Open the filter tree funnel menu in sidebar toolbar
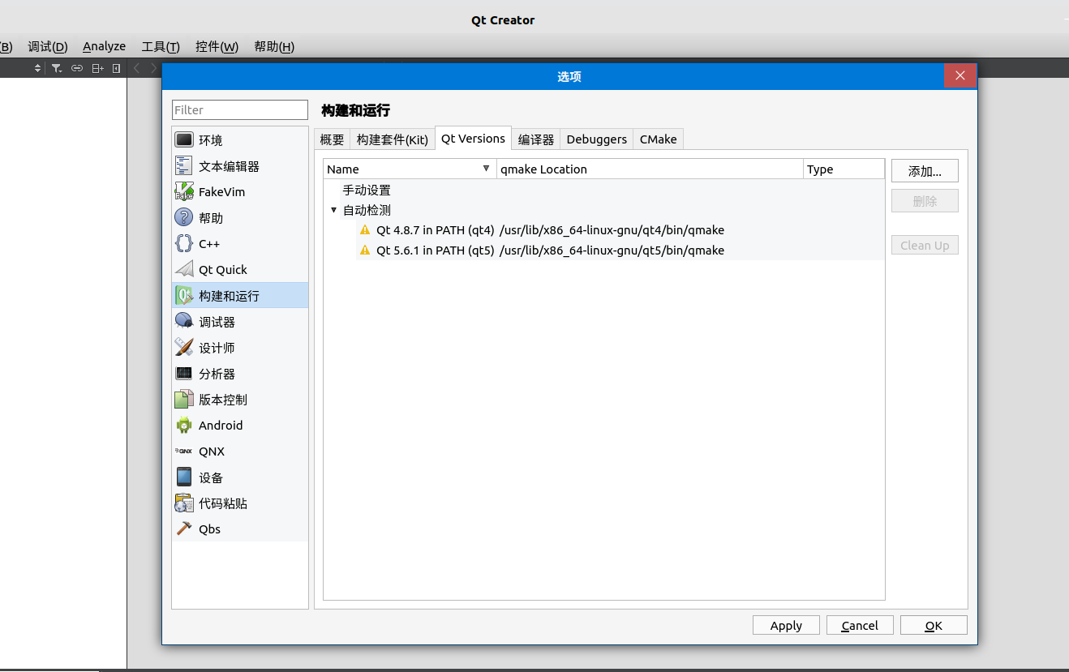The width and height of the screenshot is (1069, 672). (57, 69)
